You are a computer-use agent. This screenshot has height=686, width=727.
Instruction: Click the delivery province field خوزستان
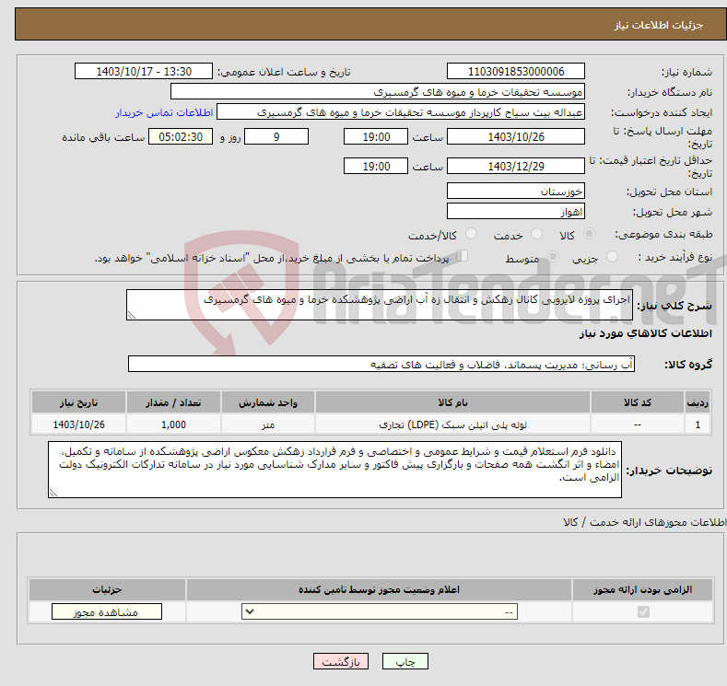(x=516, y=191)
